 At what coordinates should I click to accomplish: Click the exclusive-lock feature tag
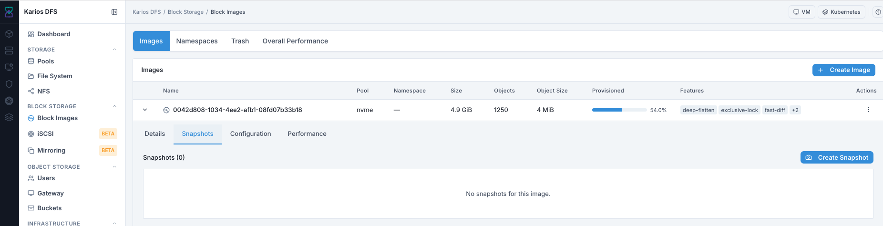click(x=739, y=110)
